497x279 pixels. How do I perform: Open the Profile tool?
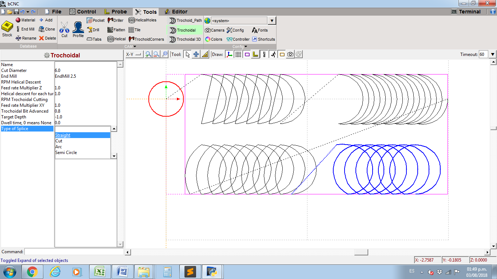click(78, 29)
